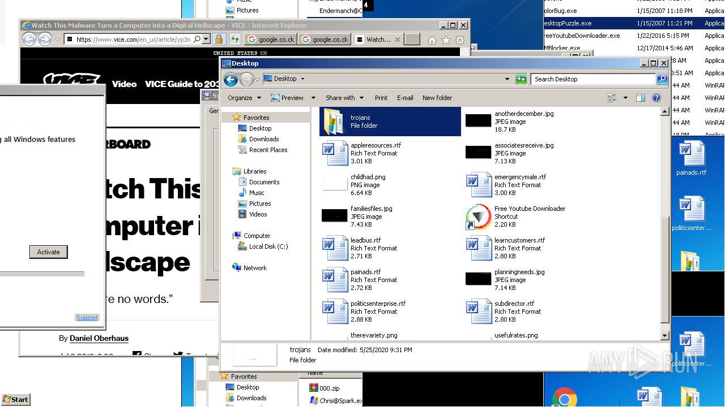Click E-mail in Explorer toolbar

405,98
